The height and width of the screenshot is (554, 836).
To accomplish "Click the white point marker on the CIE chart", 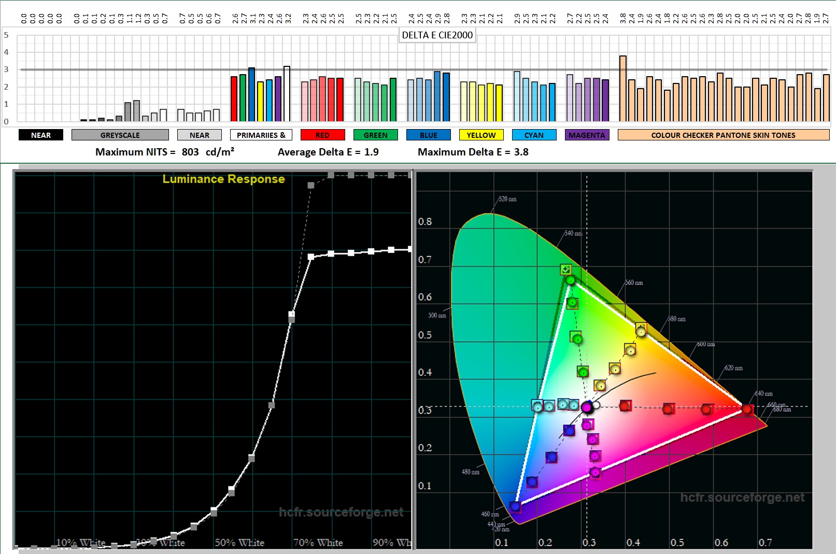I will tap(597, 405).
